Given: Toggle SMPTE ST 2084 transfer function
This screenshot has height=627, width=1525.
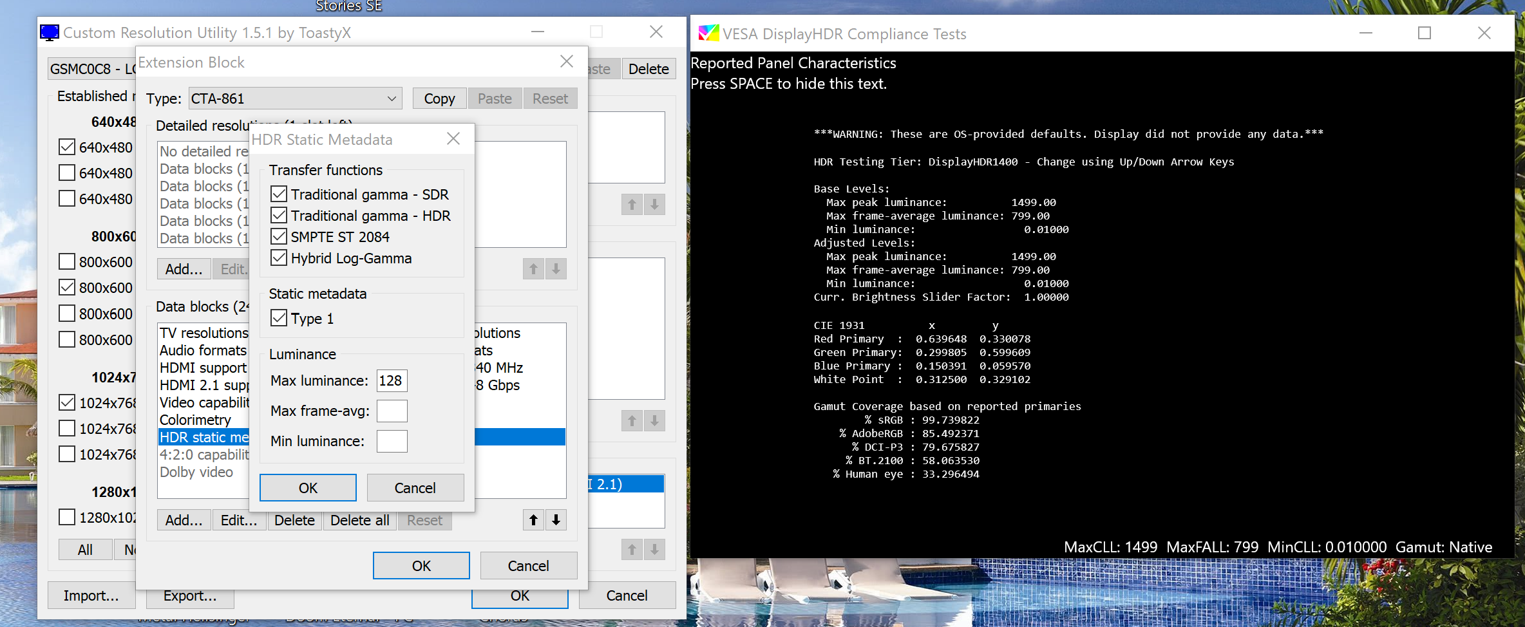Looking at the screenshot, I should pyautogui.click(x=279, y=236).
